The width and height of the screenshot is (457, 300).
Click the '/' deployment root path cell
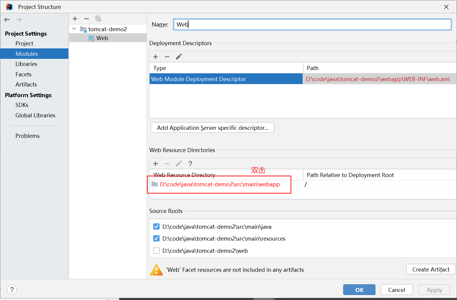[380, 184]
